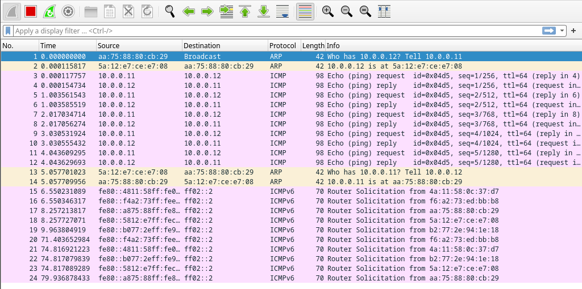This screenshot has width=582, height=289.
Task: Select packet 6 ping reply seq=2/512
Action: tap(291, 105)
